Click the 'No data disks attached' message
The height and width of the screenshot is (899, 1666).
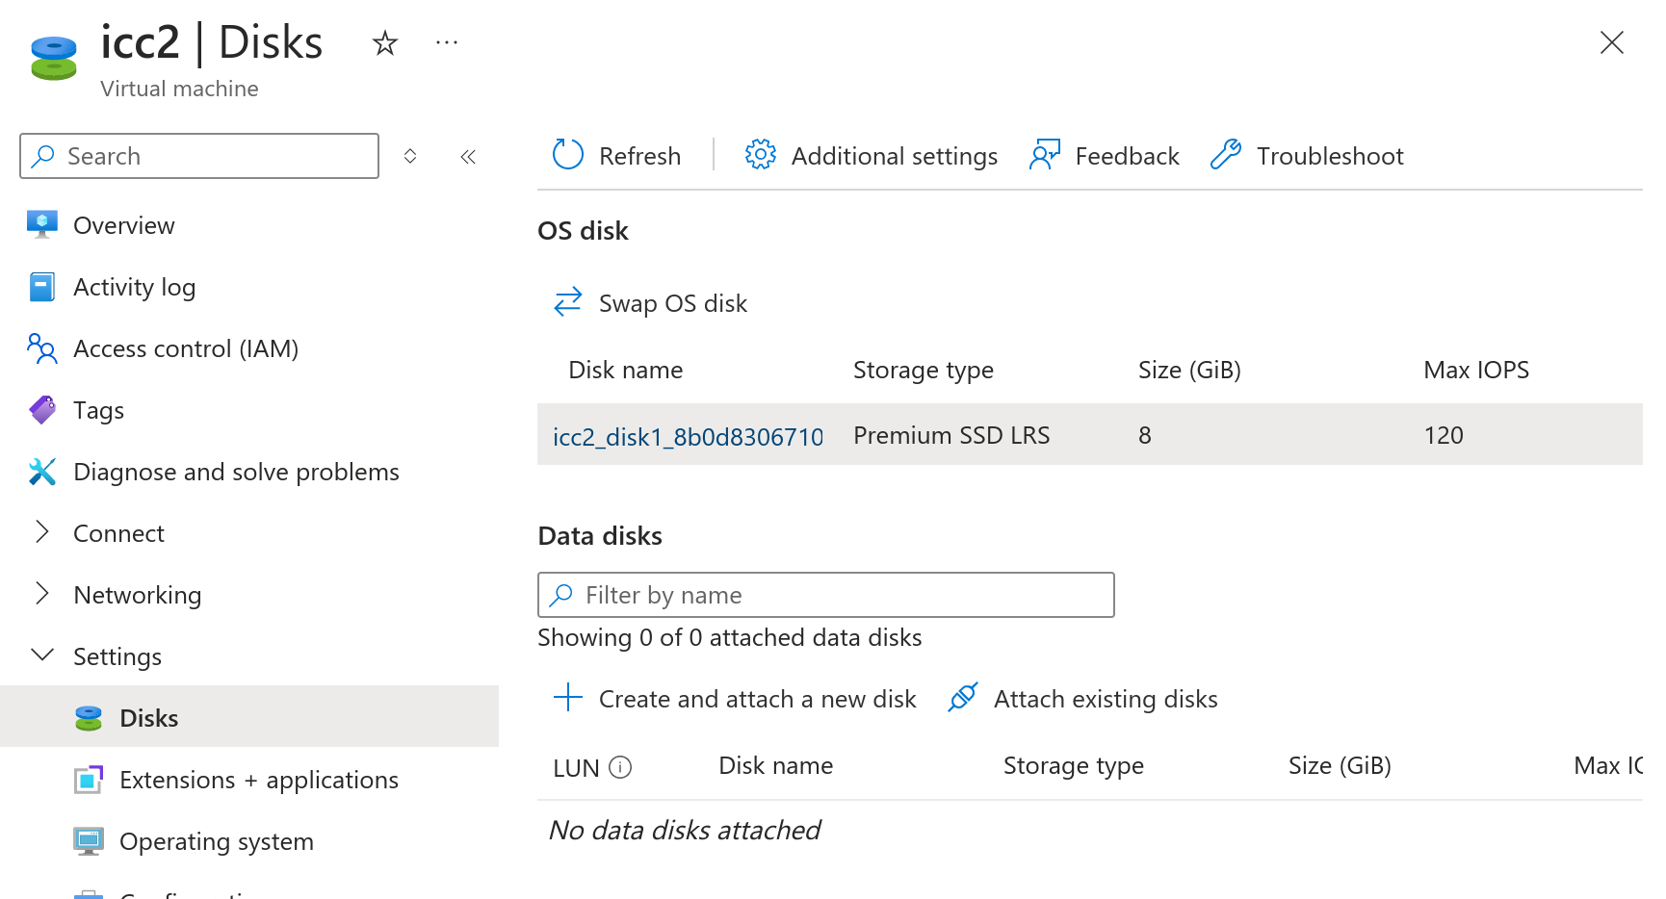[x=685, y=830]
